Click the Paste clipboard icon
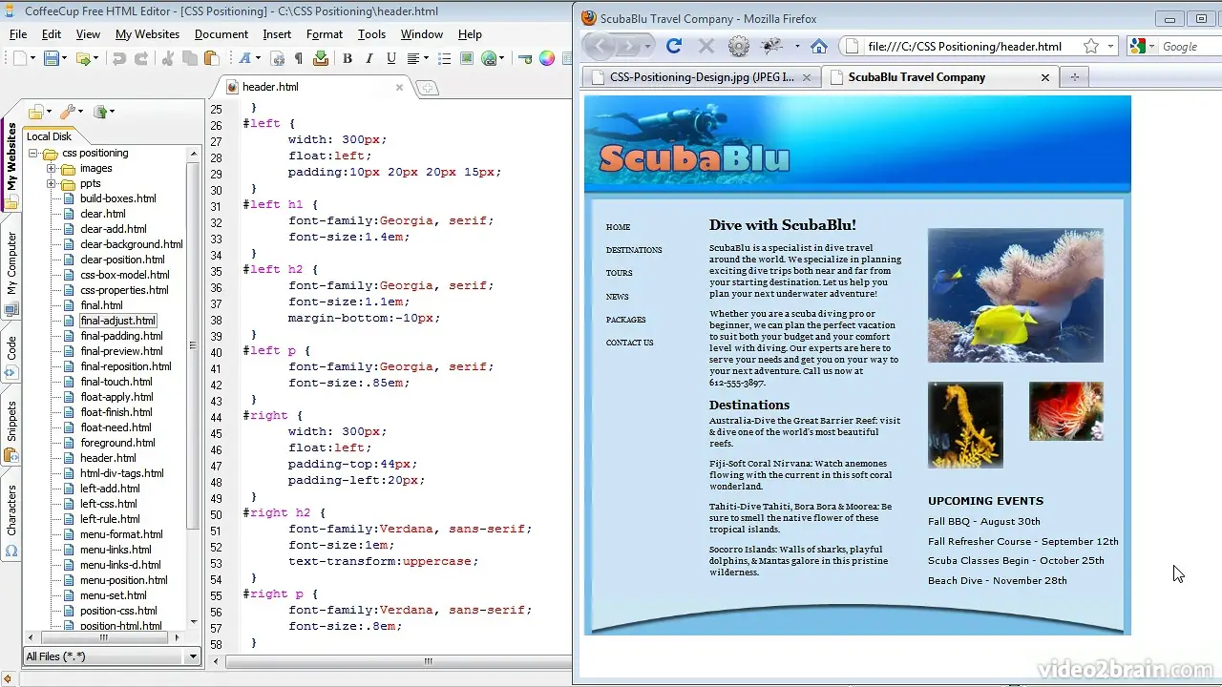The image size is (1222, 687). pos(212,58)
